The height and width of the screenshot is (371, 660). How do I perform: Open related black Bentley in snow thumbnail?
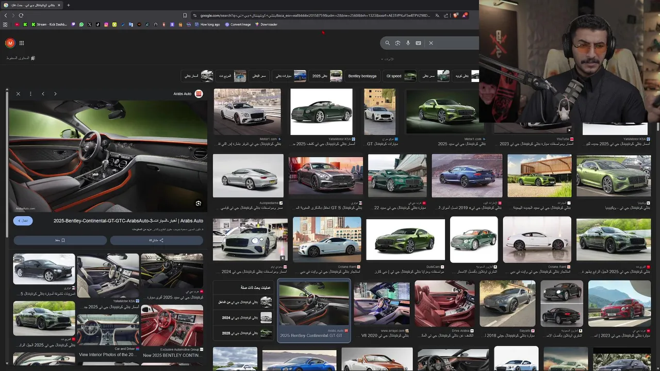pos(44,269)
